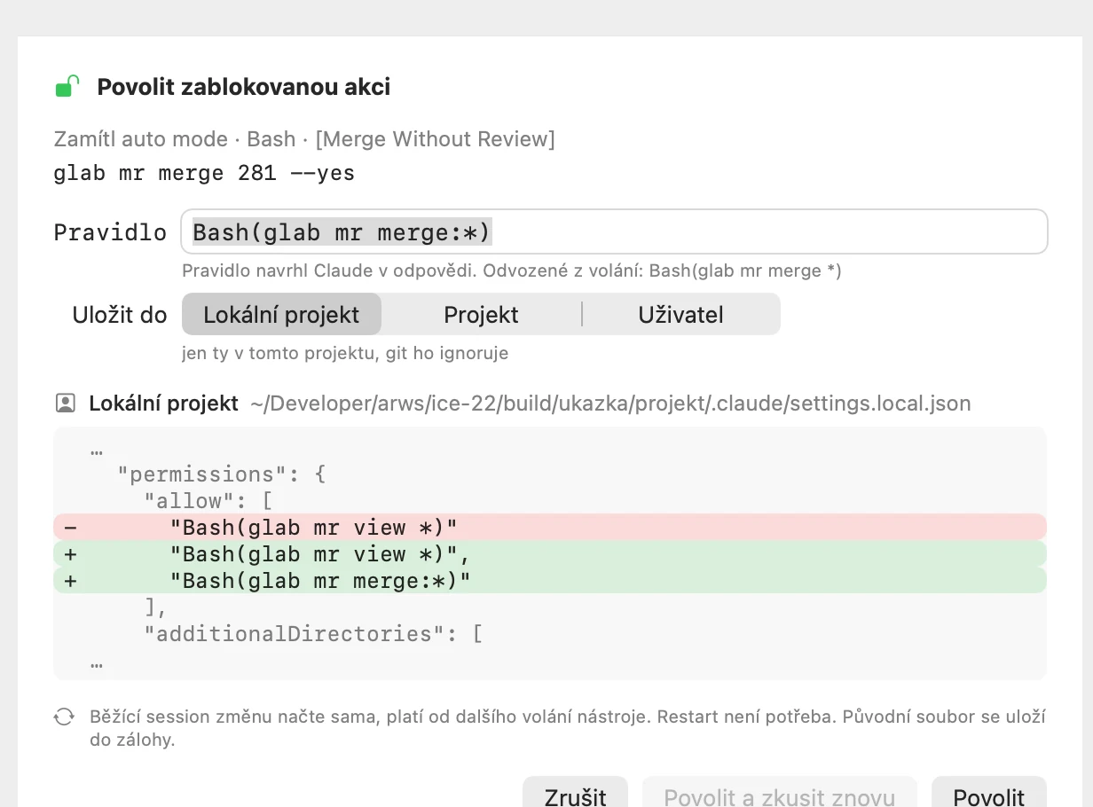Click the Pravidlo label
The height and width of the screenshot is (807, 1093).
tap(110, 232)
